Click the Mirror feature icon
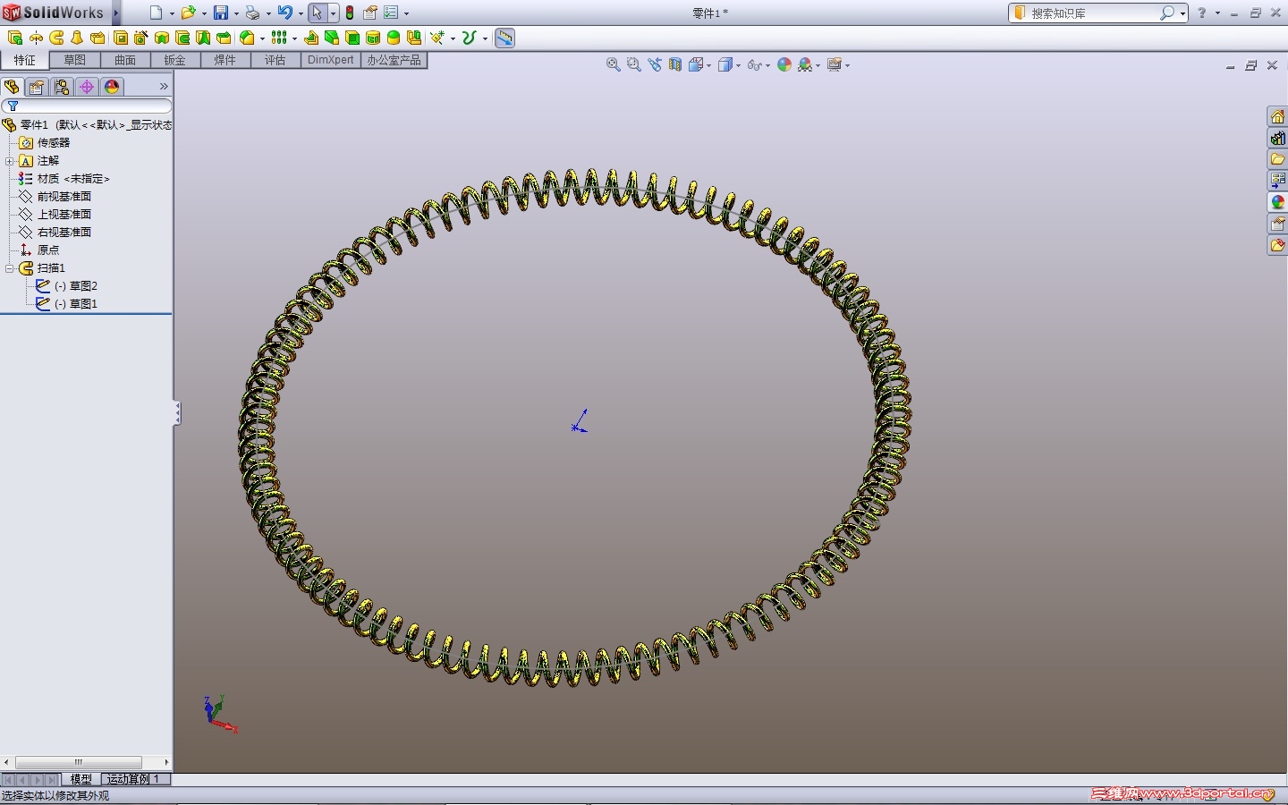This screenshot has width=1288, height=805. 414,38
